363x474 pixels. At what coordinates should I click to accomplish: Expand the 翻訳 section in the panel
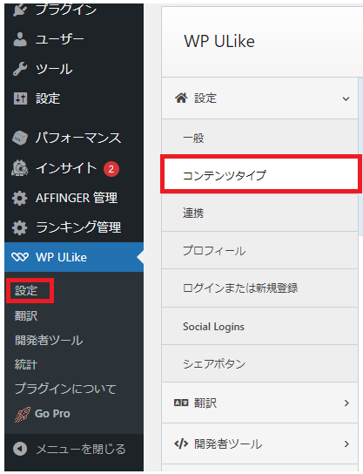(x=346, y=403)
